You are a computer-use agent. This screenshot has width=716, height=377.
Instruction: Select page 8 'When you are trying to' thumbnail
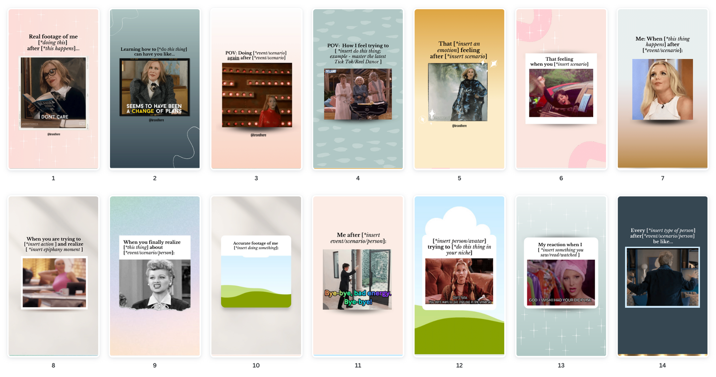click(x=53, y=276)
